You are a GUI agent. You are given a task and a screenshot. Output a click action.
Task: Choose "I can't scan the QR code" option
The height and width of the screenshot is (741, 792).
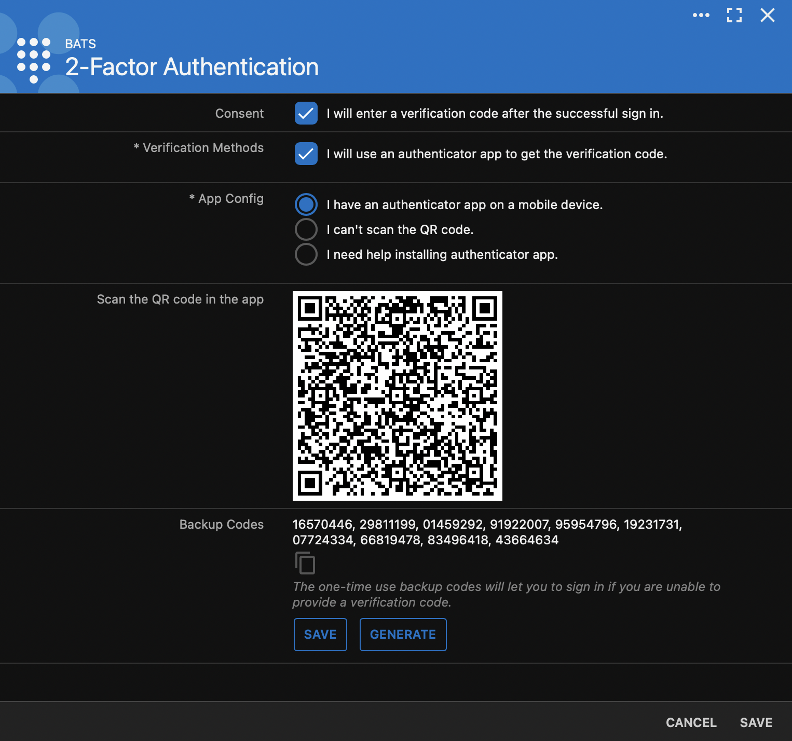click(x=306, y=229)
